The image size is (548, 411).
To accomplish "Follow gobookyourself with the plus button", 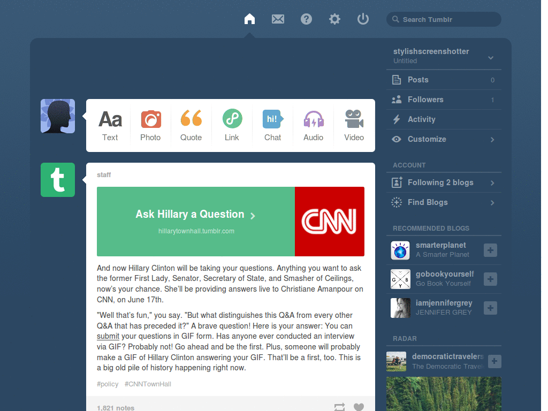I will coord(490,279).
